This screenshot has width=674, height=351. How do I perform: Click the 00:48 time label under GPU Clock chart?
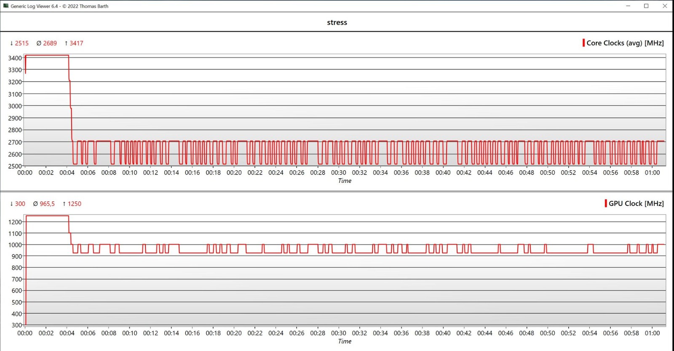[x=527, y=333]
